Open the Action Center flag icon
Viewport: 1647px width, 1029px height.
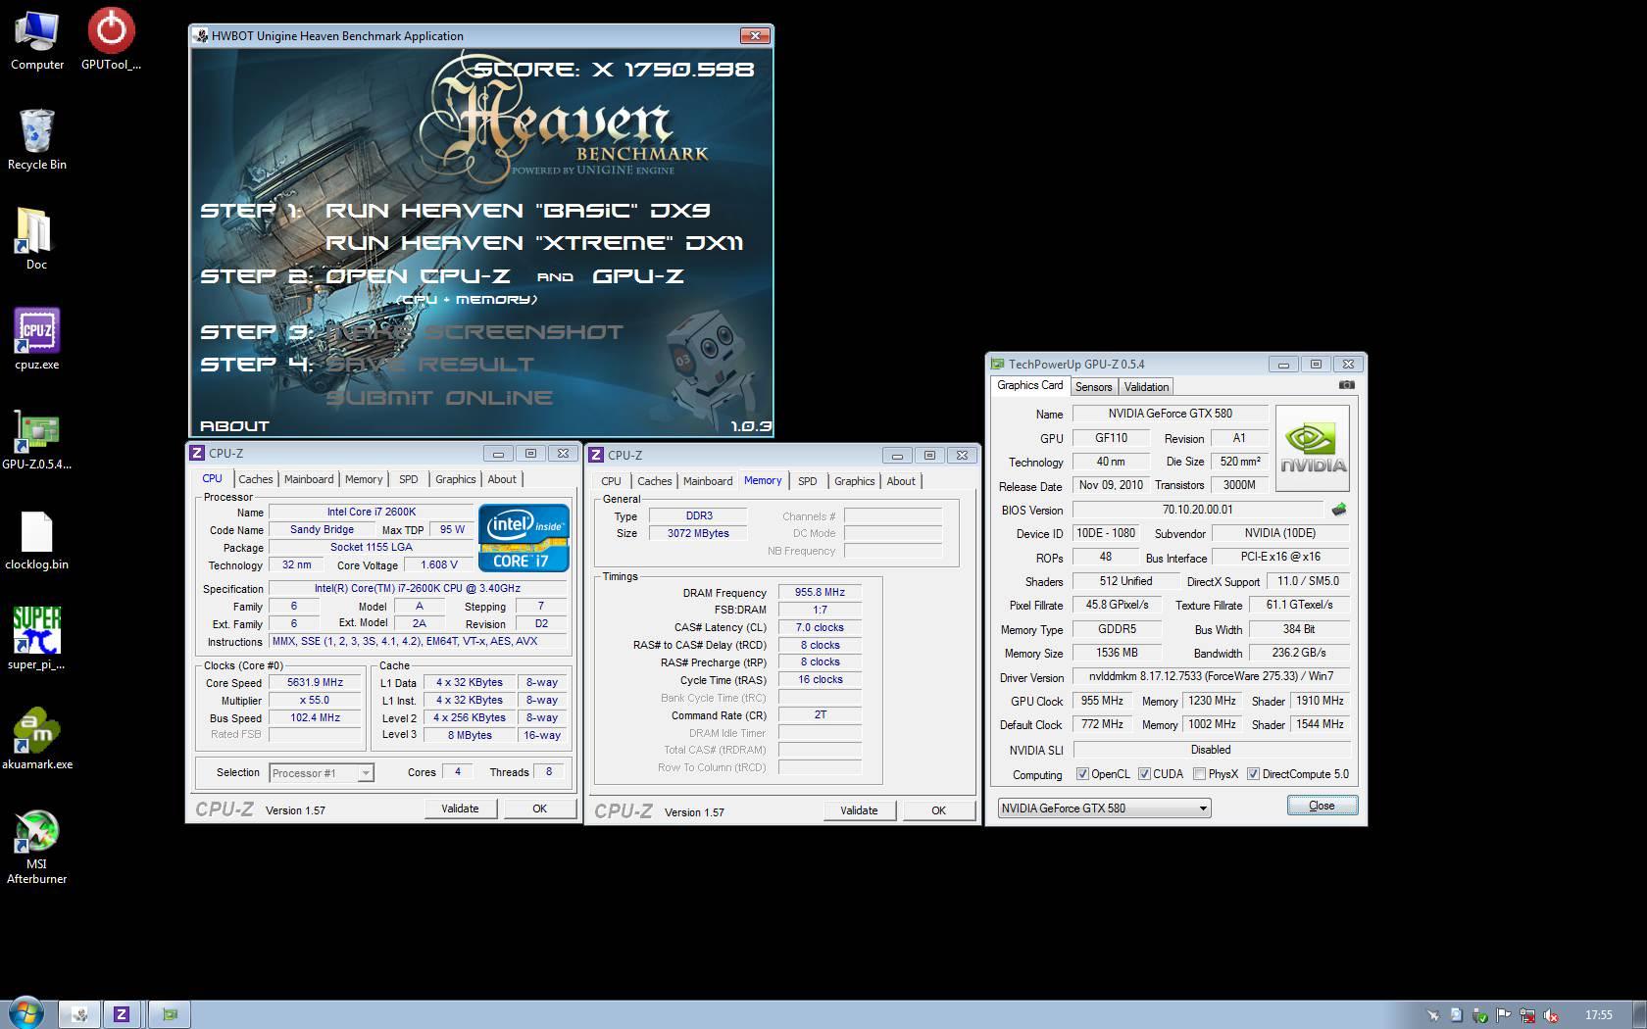click(x=1503, y=1015)
